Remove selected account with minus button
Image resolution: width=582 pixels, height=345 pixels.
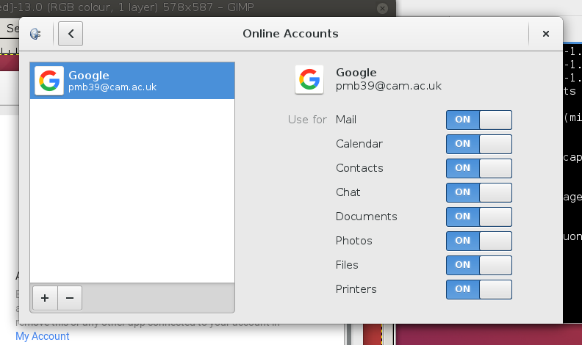pyautogui.click(x=70, y=298)
